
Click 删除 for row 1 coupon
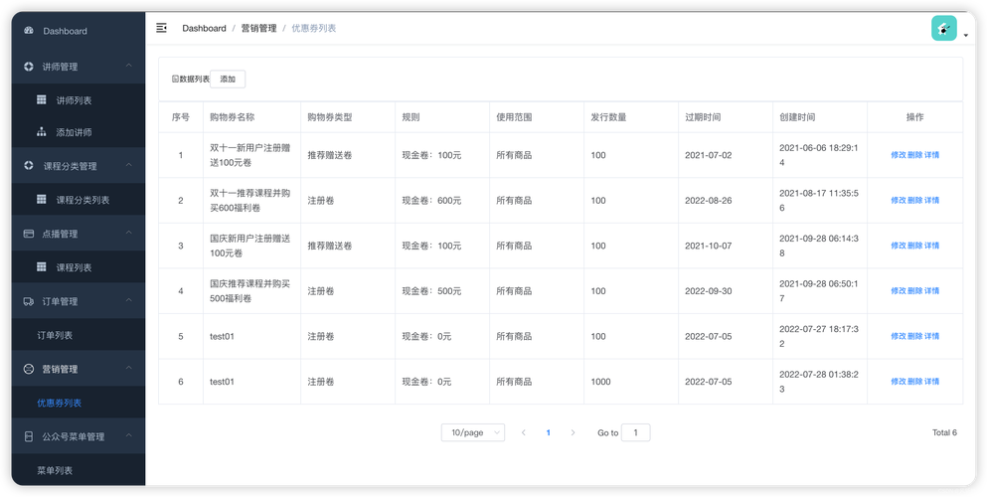coord(914,155)
